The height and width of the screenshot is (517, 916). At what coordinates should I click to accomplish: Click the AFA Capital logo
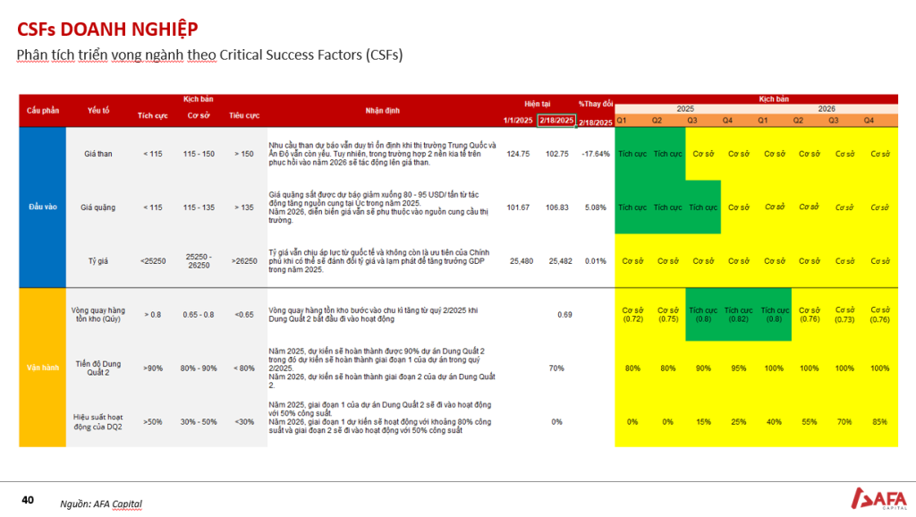(x=878, y=498)
